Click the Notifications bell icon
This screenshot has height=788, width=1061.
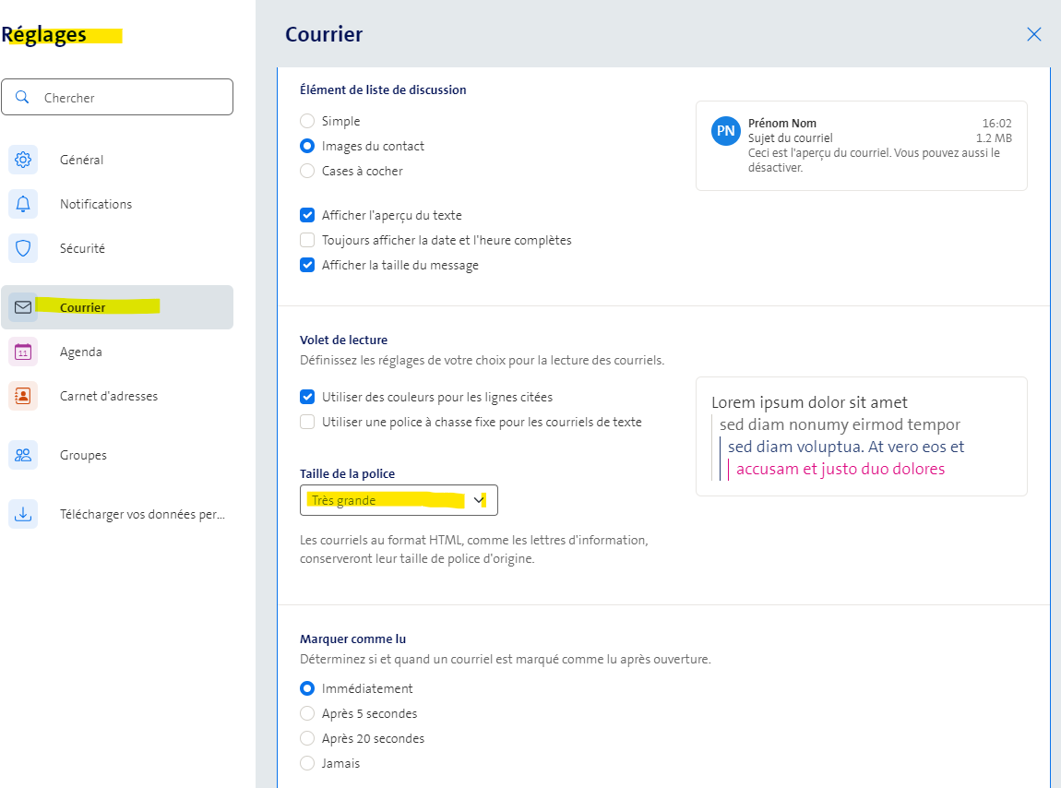tap(23, 204)
